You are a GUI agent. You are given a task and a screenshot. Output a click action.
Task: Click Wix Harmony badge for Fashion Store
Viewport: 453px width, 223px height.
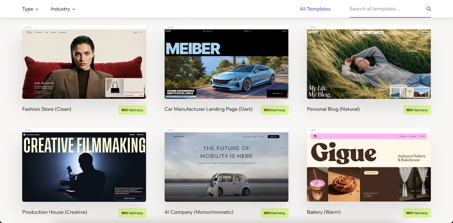[x=132, y=110]
